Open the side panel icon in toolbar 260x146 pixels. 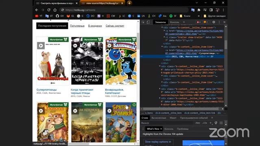(x=211, y=10)
